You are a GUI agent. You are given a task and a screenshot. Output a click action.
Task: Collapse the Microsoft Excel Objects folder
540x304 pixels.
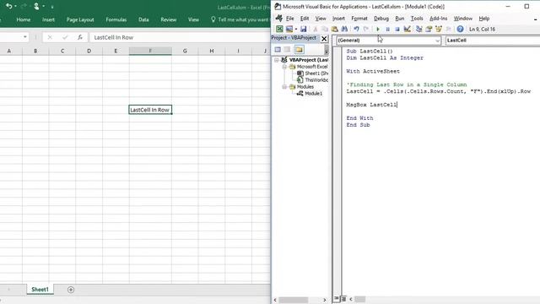pyautogui.click(x=284, y=67)
